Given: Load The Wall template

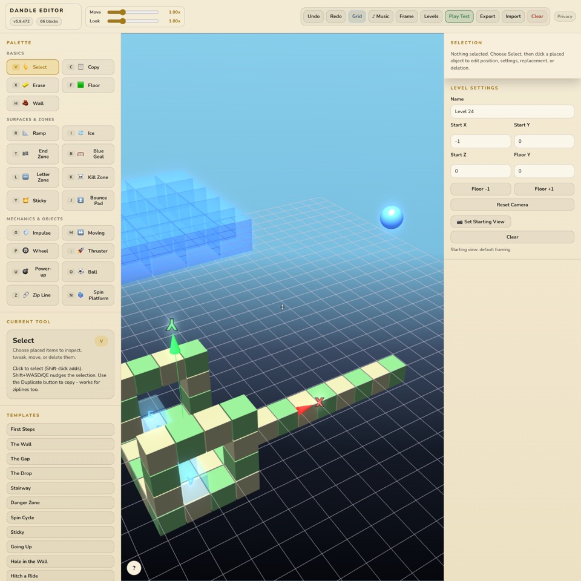Looking at the screenshot, I should 60,444.
